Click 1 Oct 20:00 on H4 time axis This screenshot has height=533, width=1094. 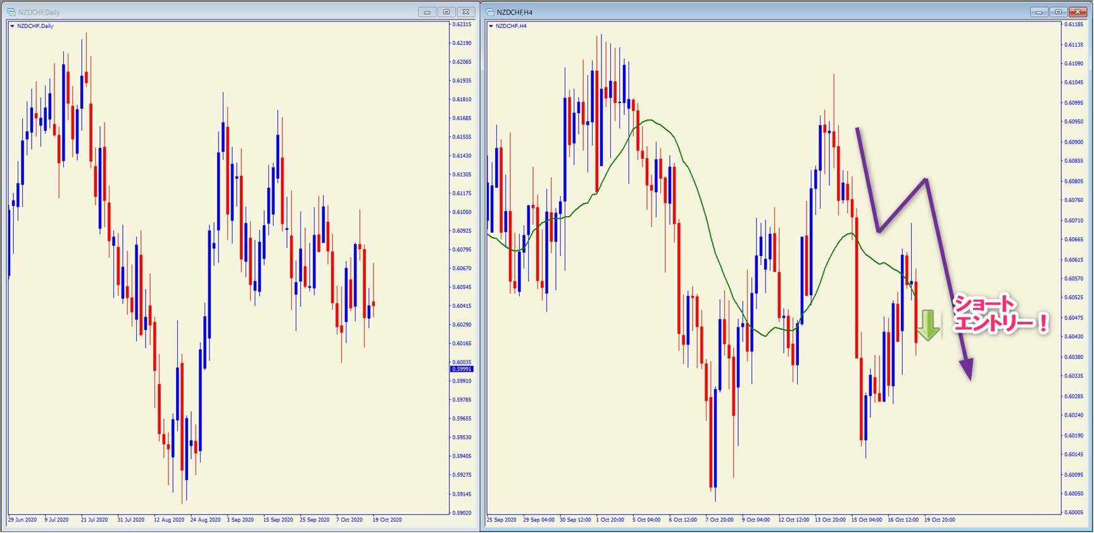click(x=610, y=520)
